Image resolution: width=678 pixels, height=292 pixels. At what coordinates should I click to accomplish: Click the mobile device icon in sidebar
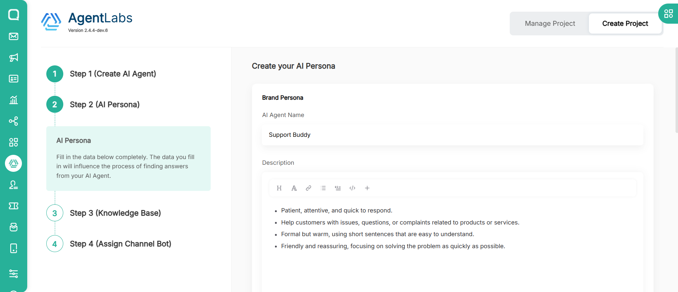coord(13,249)
